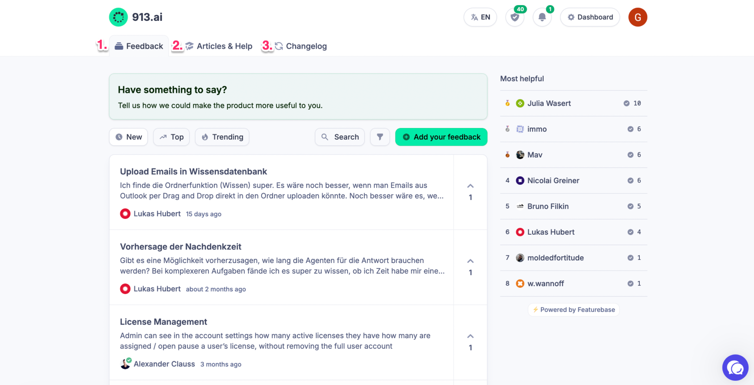This screenshot has height=385, width=754.
Task: Click Lukas Hubert's avatar in Most helpful
Action: coord(520,232)
